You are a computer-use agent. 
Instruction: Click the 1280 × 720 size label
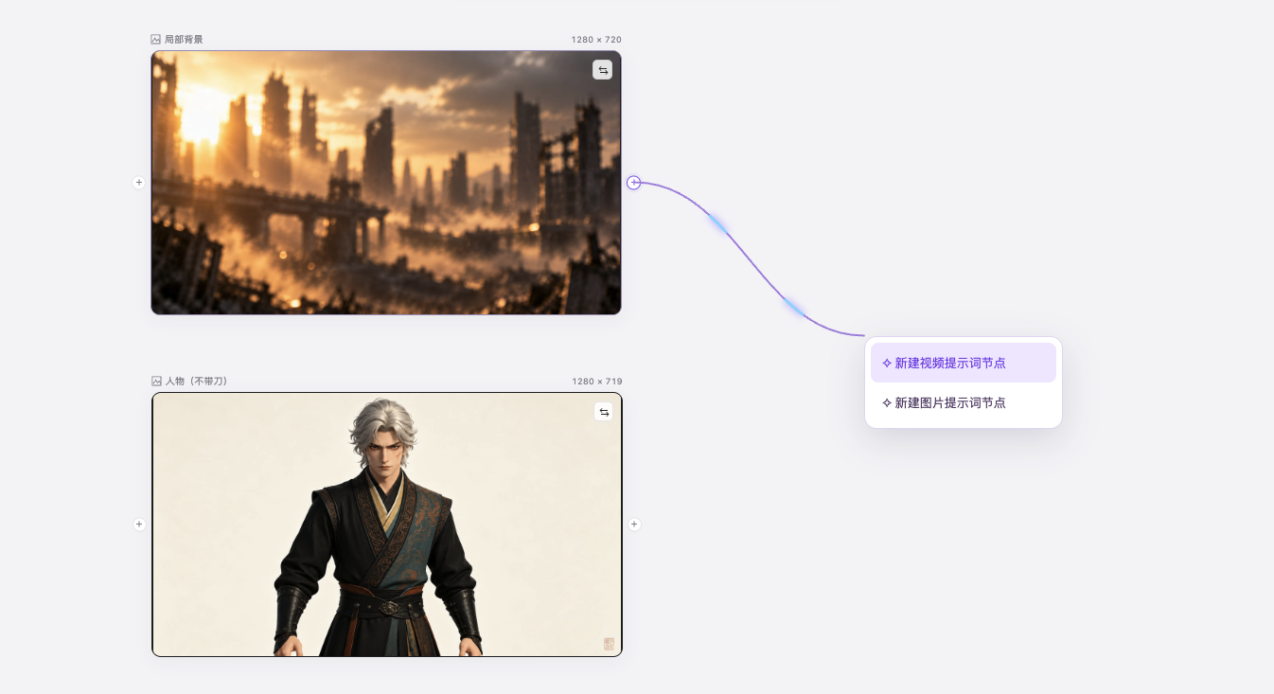[x=596, y=40]
